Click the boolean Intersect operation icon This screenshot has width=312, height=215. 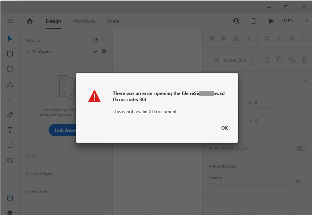[x=292, y=60]
